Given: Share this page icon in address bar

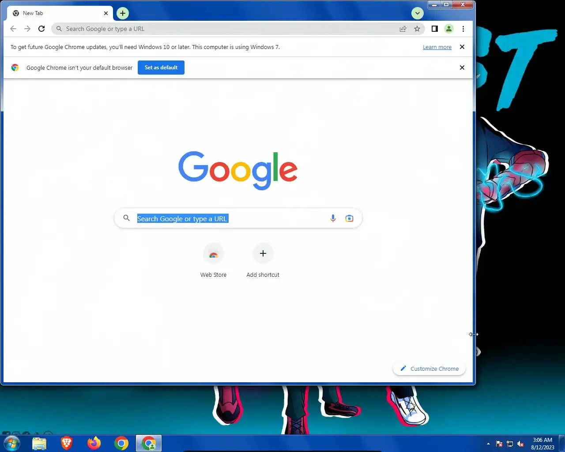Looking at the screenshot, I should (x=403, y=29).
